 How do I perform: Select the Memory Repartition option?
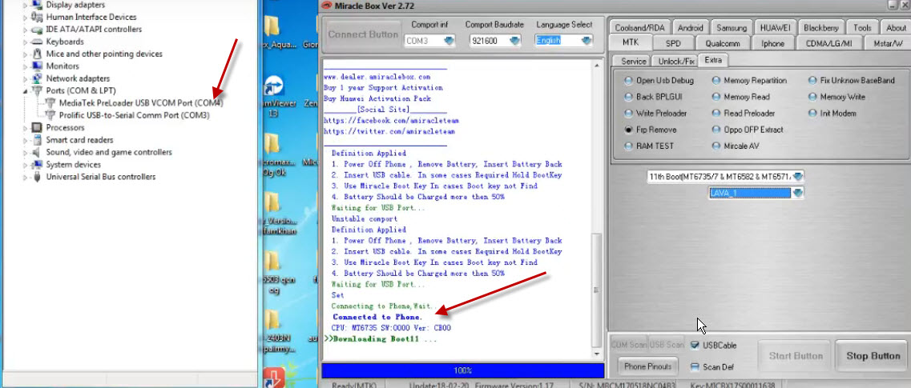715,81
